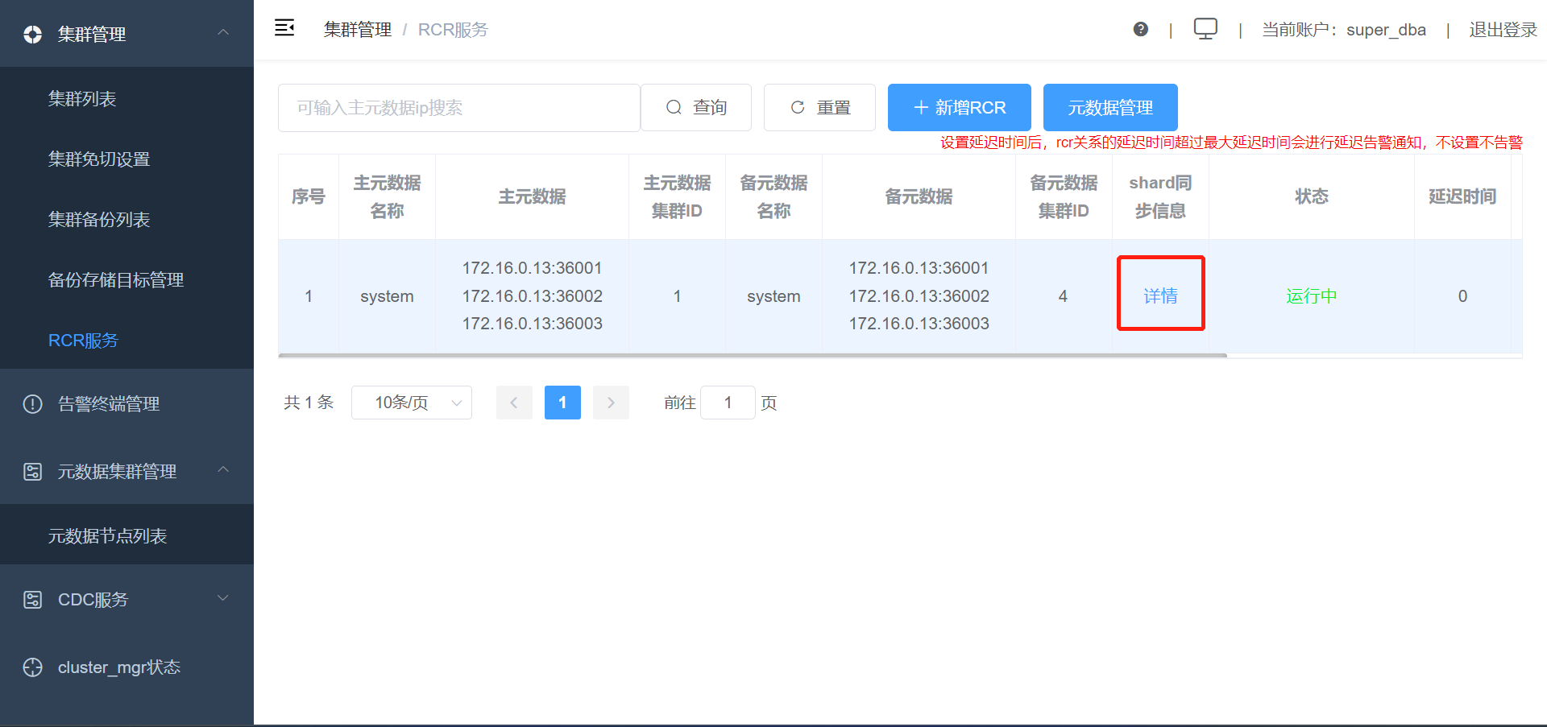1547x727 pixels.
Task: Click the 元数据集群管理 sidebar icon
Action: point(32,472)
